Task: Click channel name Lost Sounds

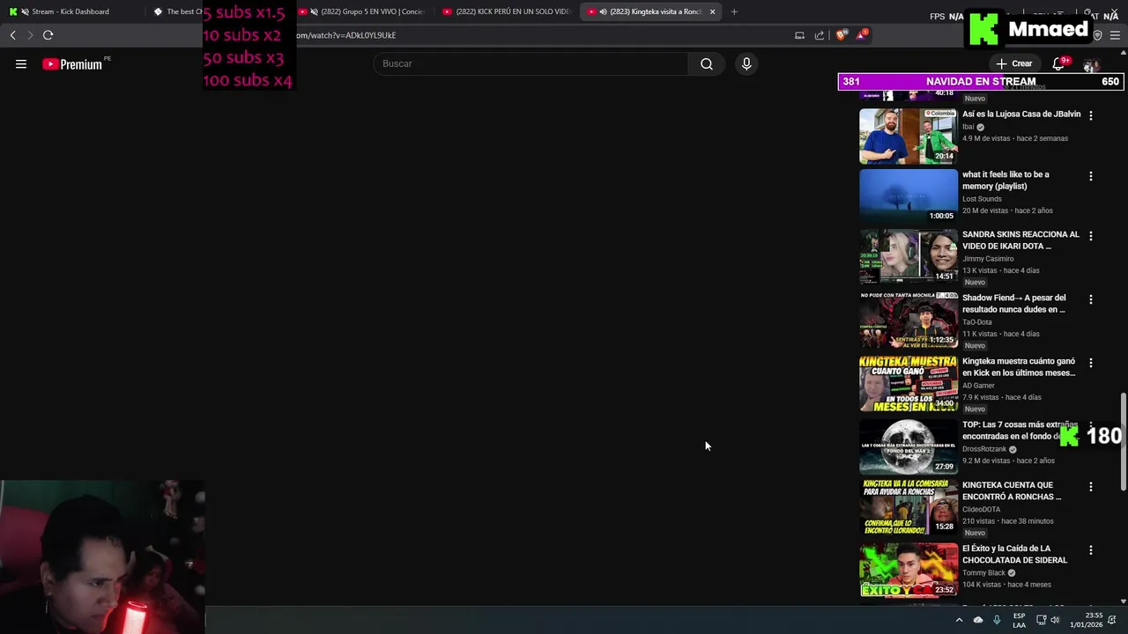Action: point(982,199)
